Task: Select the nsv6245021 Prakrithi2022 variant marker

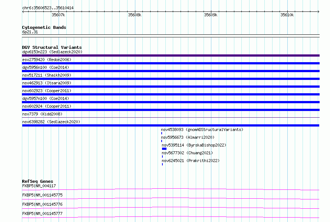Action: [x=162, y=164]
